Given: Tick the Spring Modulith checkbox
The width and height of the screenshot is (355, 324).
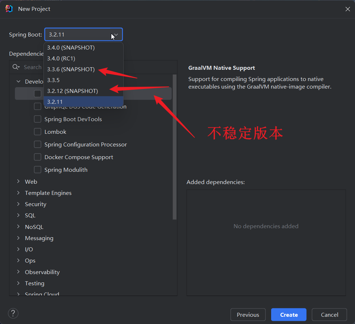Looking at the screenshot, I should (38, 170).
